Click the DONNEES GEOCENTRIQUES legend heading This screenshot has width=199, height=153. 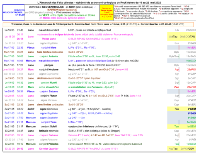click(x=46, y=7)
